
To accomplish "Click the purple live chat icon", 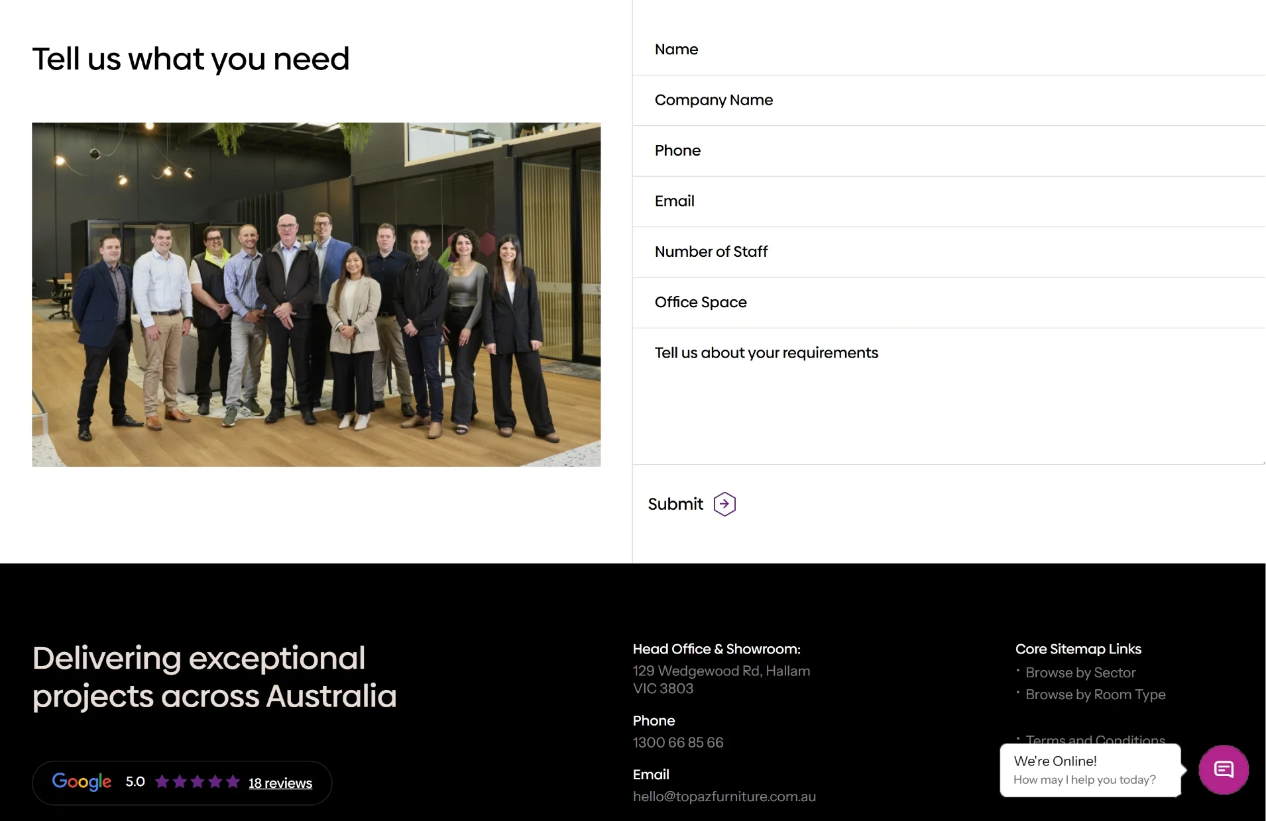I will (1224, 769).
